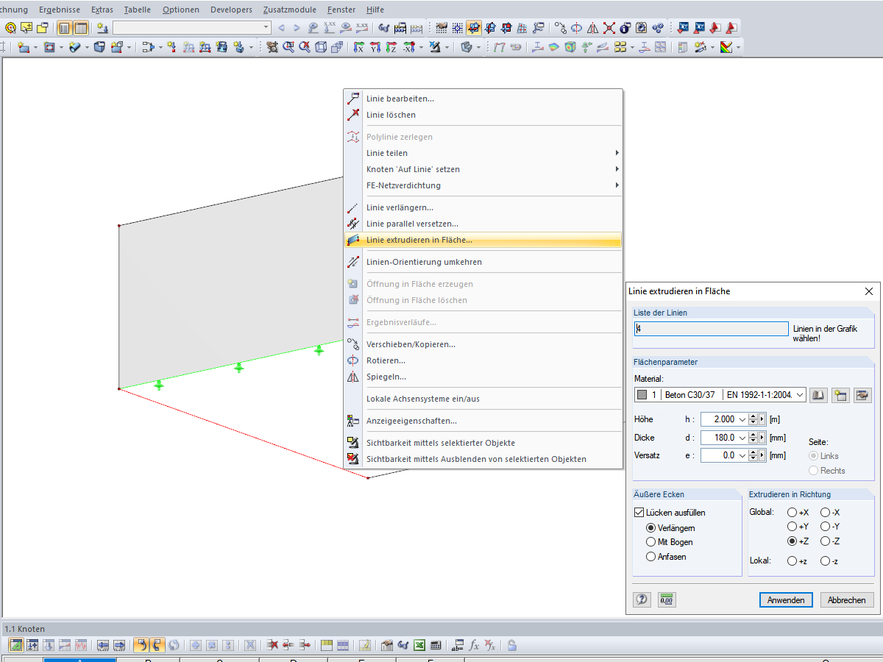
Task: Expand the Linie teilen submenu
Action: pyautogui.click(x=617, y=153)
